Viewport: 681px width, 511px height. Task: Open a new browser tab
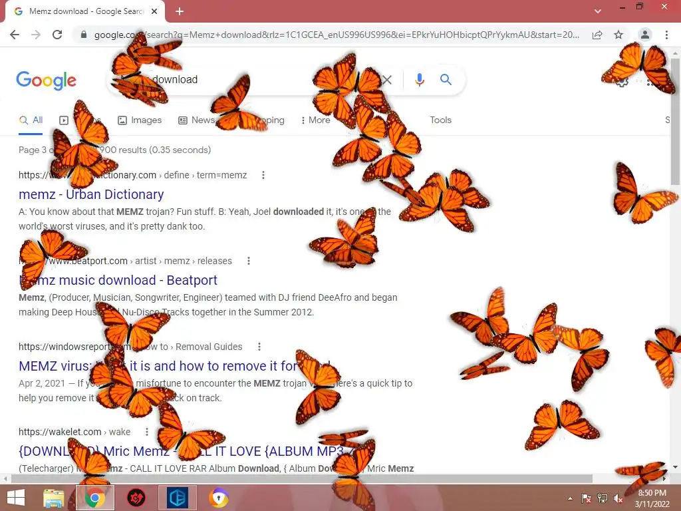pyautogui.click(x=180, y=11)
